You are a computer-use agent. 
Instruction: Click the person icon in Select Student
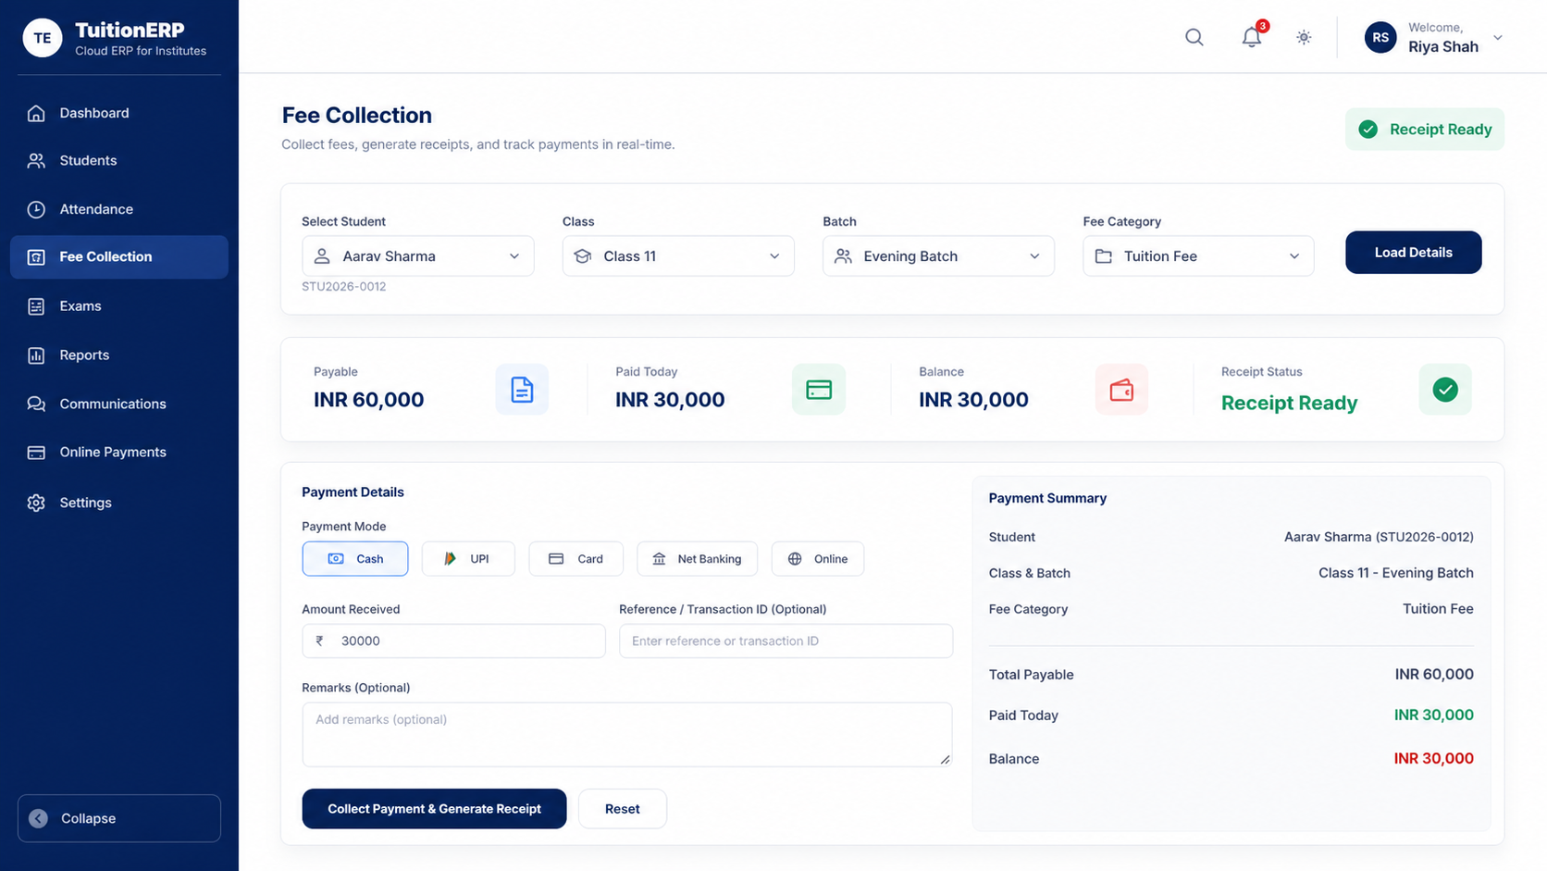322,256
